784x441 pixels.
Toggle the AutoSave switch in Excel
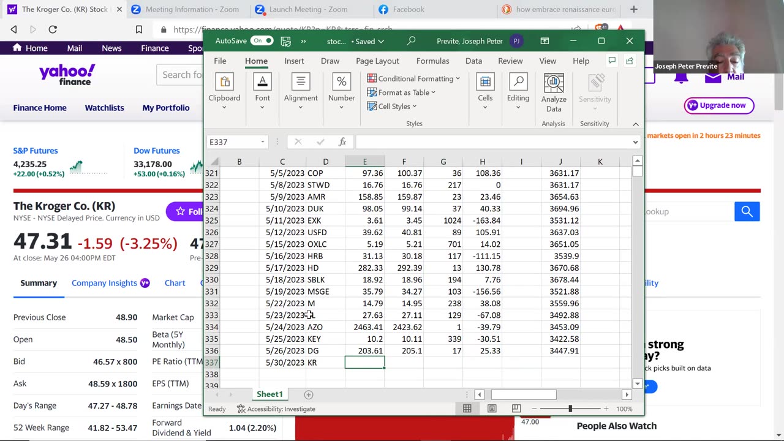pyautogui.click(x=262, y=41)
